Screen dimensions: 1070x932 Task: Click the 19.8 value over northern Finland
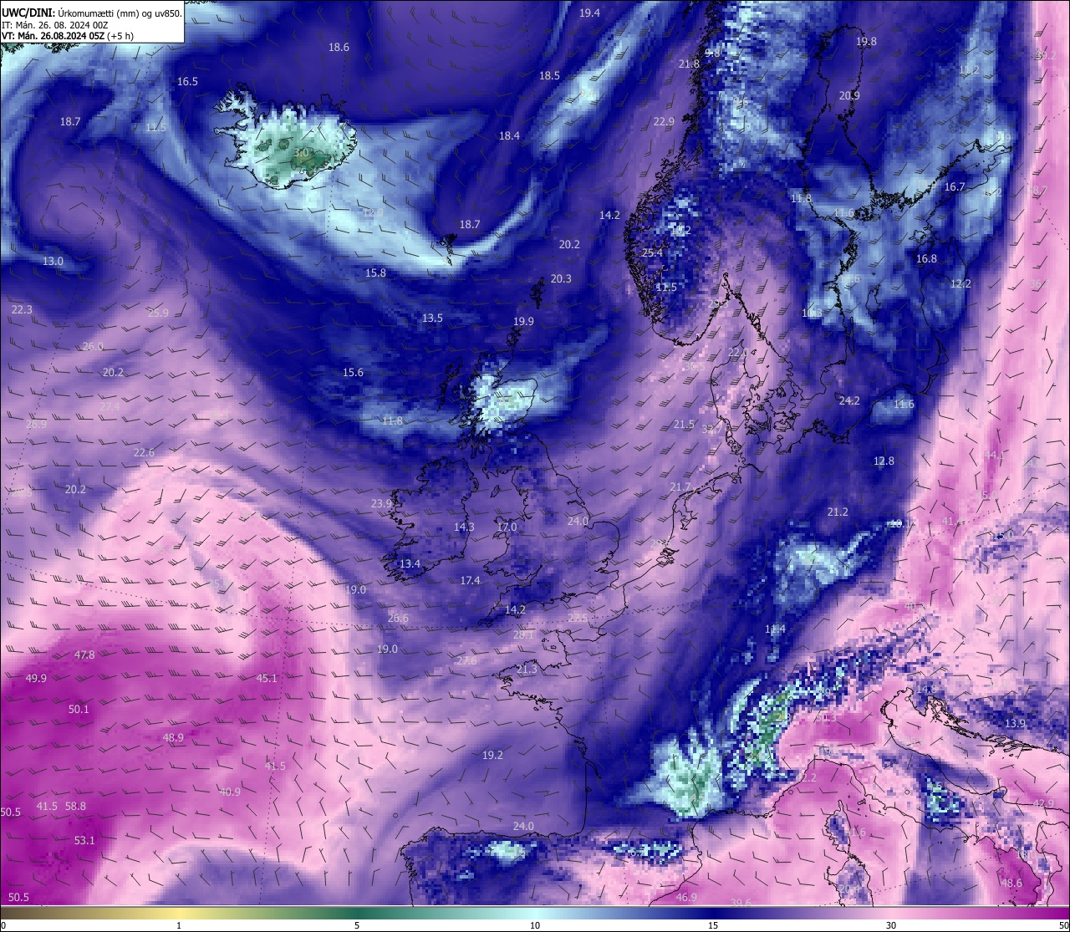(x=867, y=42)
